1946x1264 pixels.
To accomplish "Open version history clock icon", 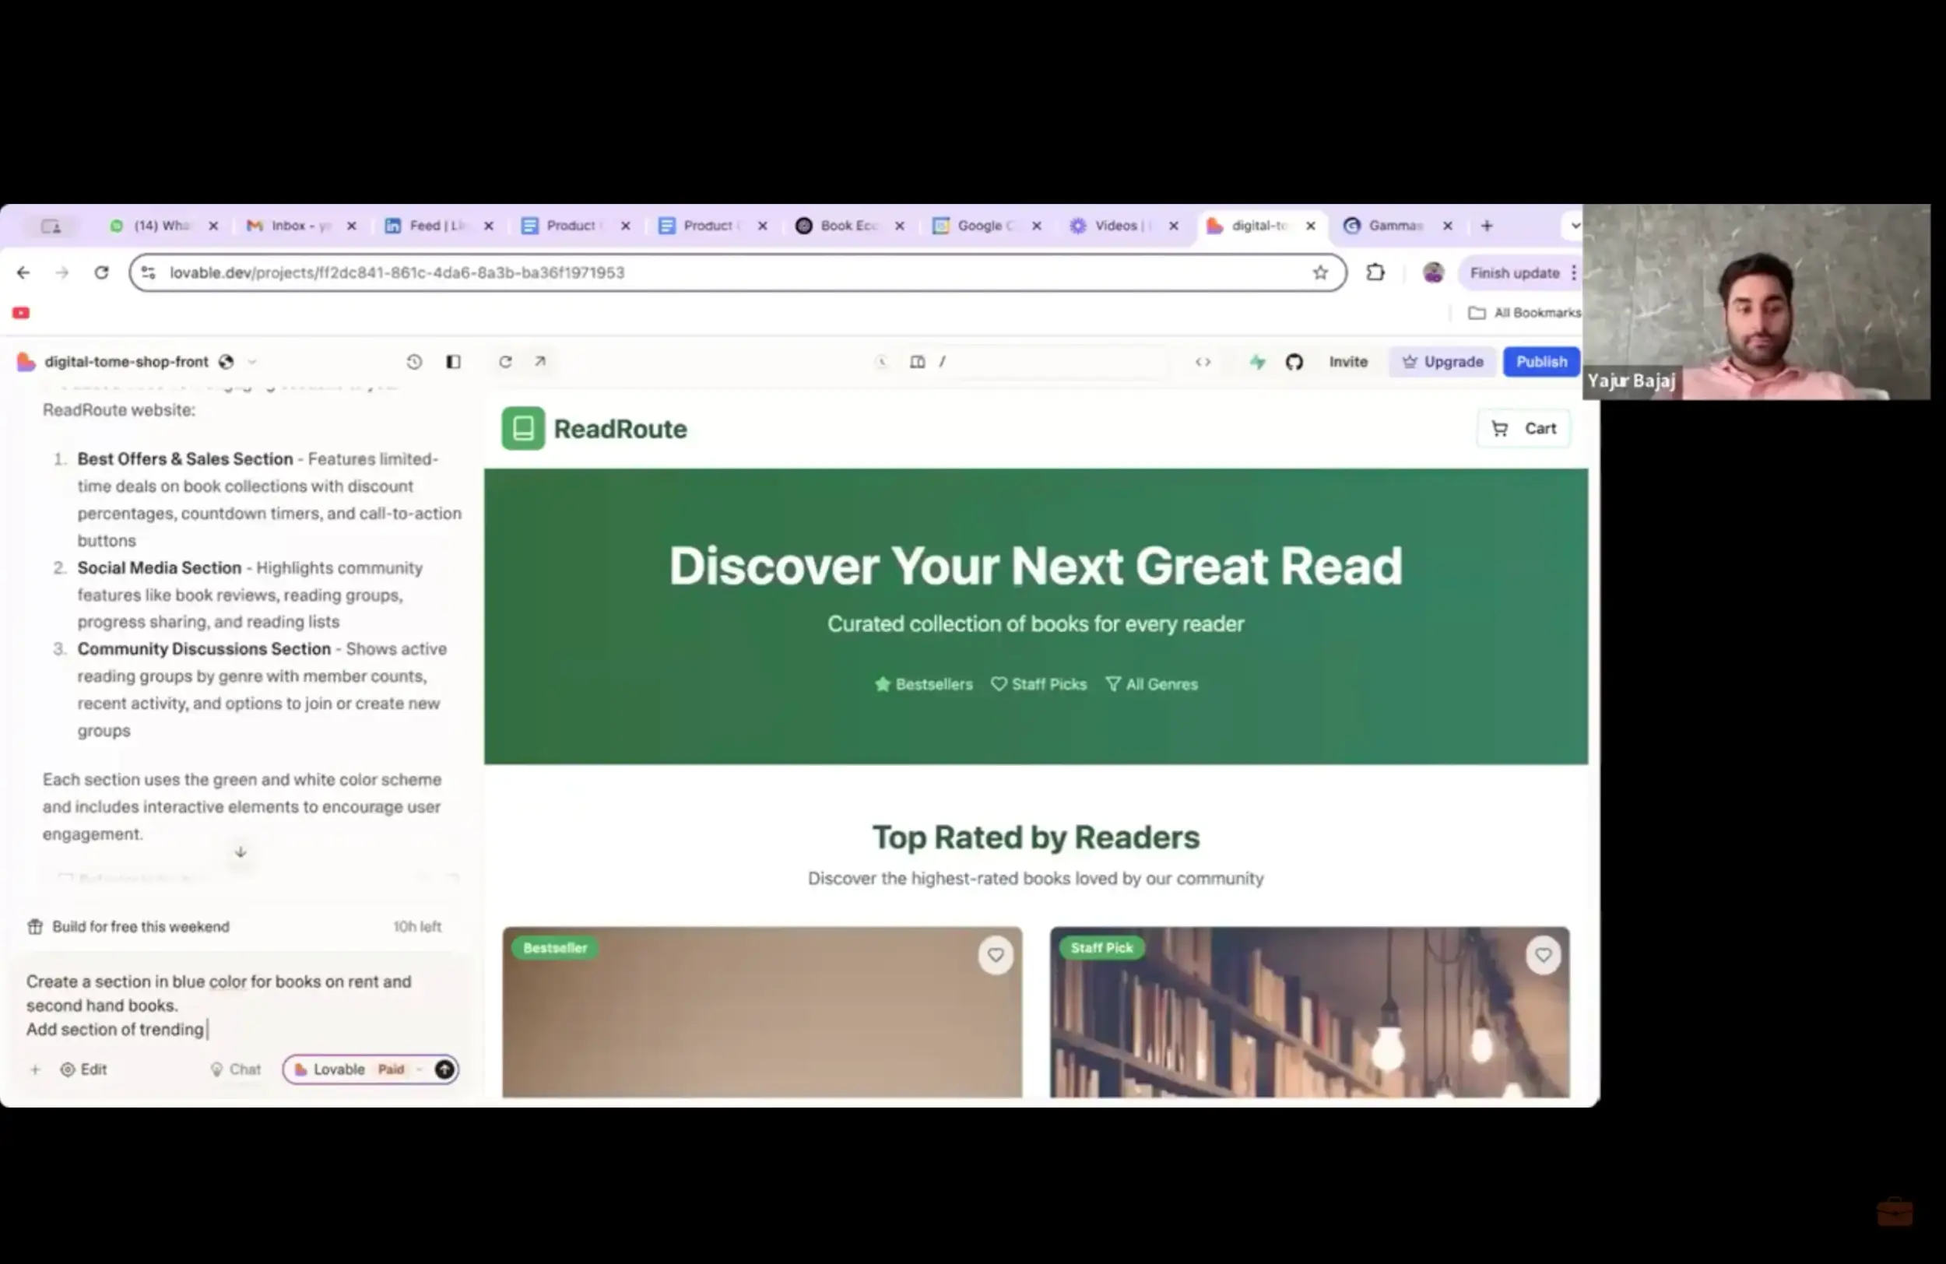I will [x=414, y=361].
